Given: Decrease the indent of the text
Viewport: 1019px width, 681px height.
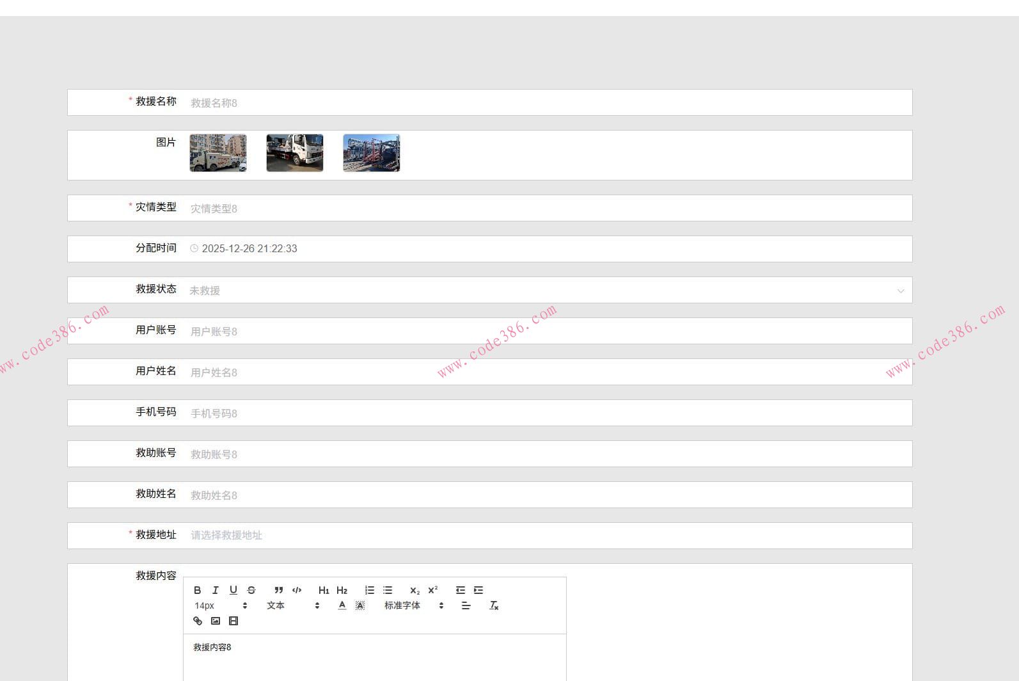Looking at the screenshot, I should 461,590.
